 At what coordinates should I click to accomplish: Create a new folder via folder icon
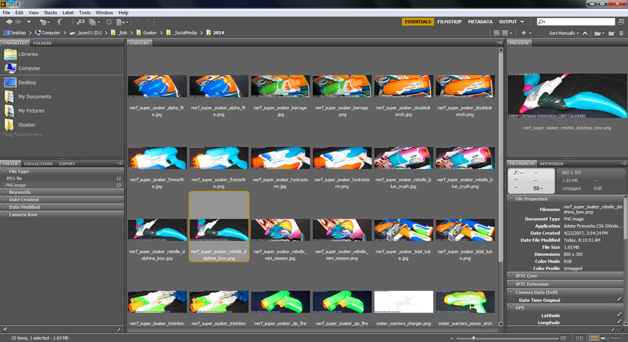click(x=611, y=33)
